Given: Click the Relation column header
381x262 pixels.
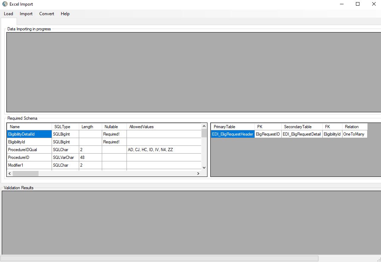Looking at the screenshot, I should pos(355,127).
